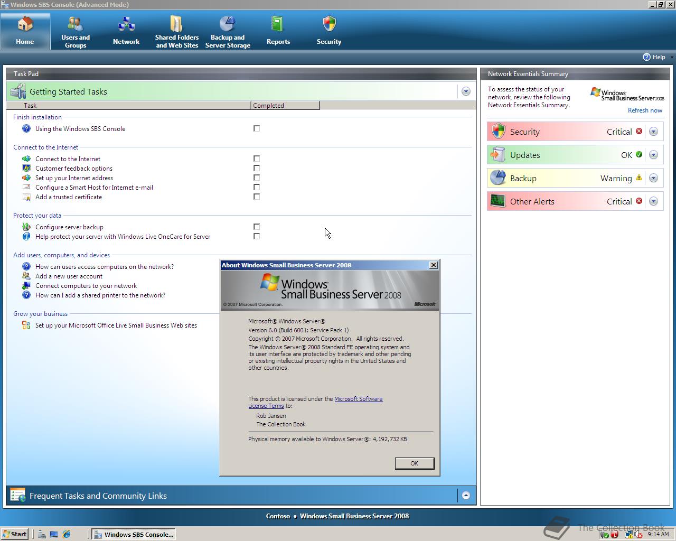Click the Add a new user account icon
Screen dimensions: 676x541
(26, 276)
